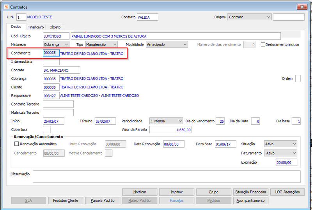Click the Dia do Vencimento field
The image size is (312, 210).
[220, 121]
